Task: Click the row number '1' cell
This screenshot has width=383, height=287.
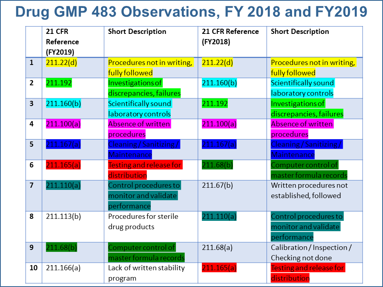Action: tap(34, 63)
